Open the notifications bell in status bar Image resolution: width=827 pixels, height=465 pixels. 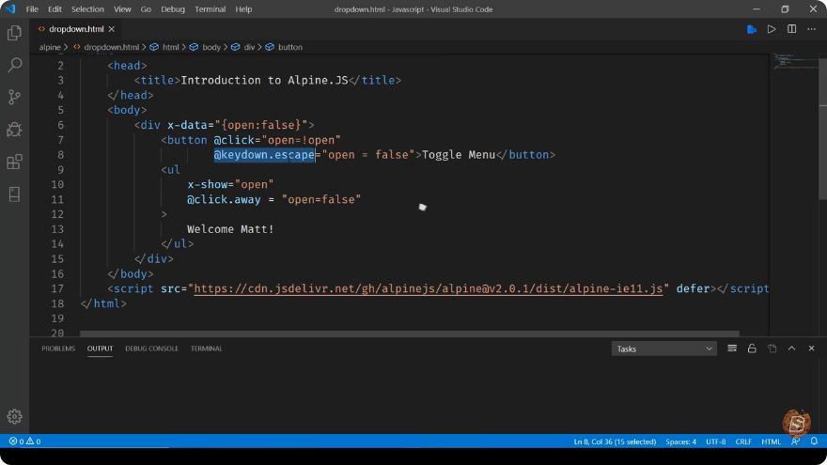tap(814, 442)
